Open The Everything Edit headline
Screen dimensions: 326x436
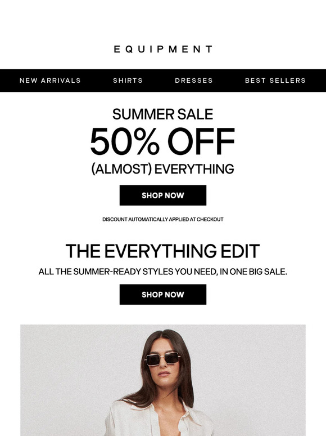163,251
